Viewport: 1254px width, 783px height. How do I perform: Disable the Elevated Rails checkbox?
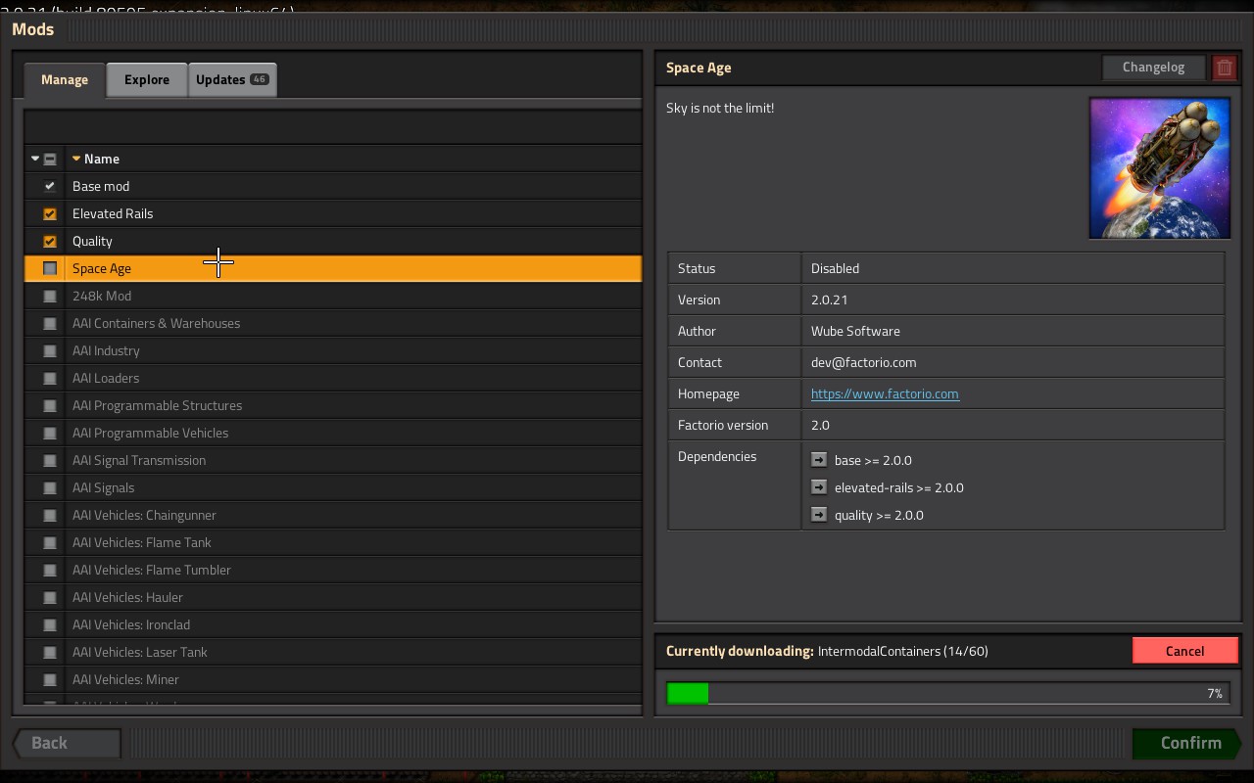[50, 213]
